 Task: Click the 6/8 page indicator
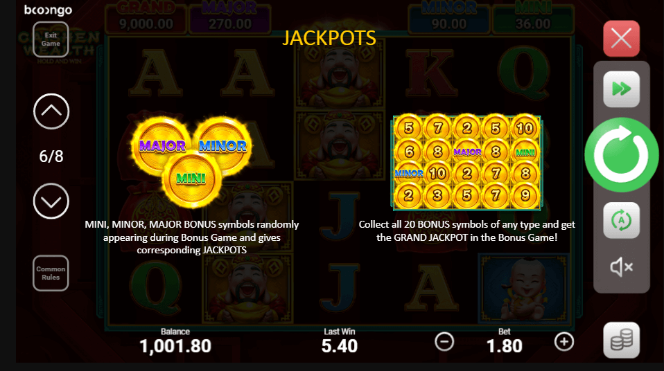[51, 156]
